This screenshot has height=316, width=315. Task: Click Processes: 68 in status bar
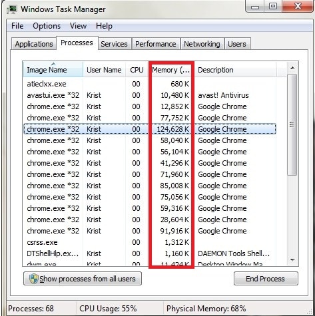[x=31, y=309]
